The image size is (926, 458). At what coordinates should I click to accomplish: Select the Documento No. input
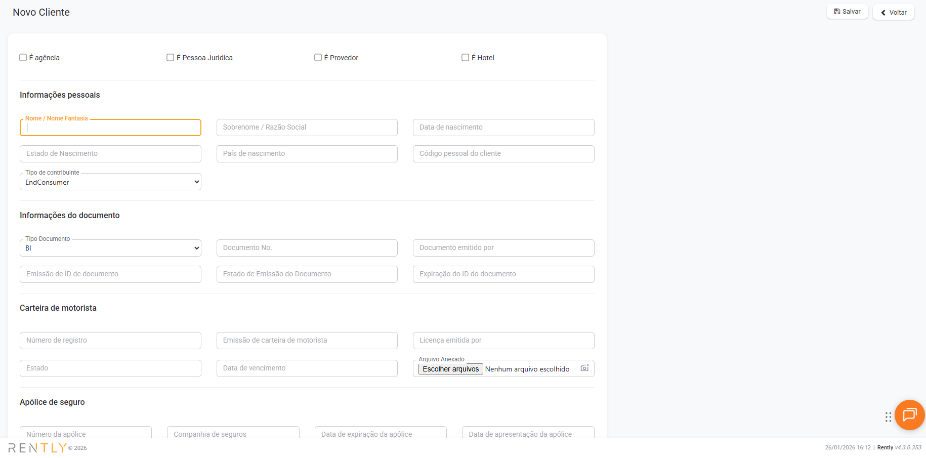coord(307,248)
